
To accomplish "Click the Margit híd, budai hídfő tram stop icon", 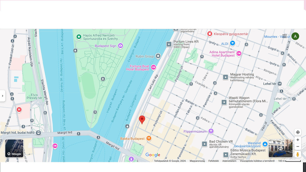I will click(39, 133).
